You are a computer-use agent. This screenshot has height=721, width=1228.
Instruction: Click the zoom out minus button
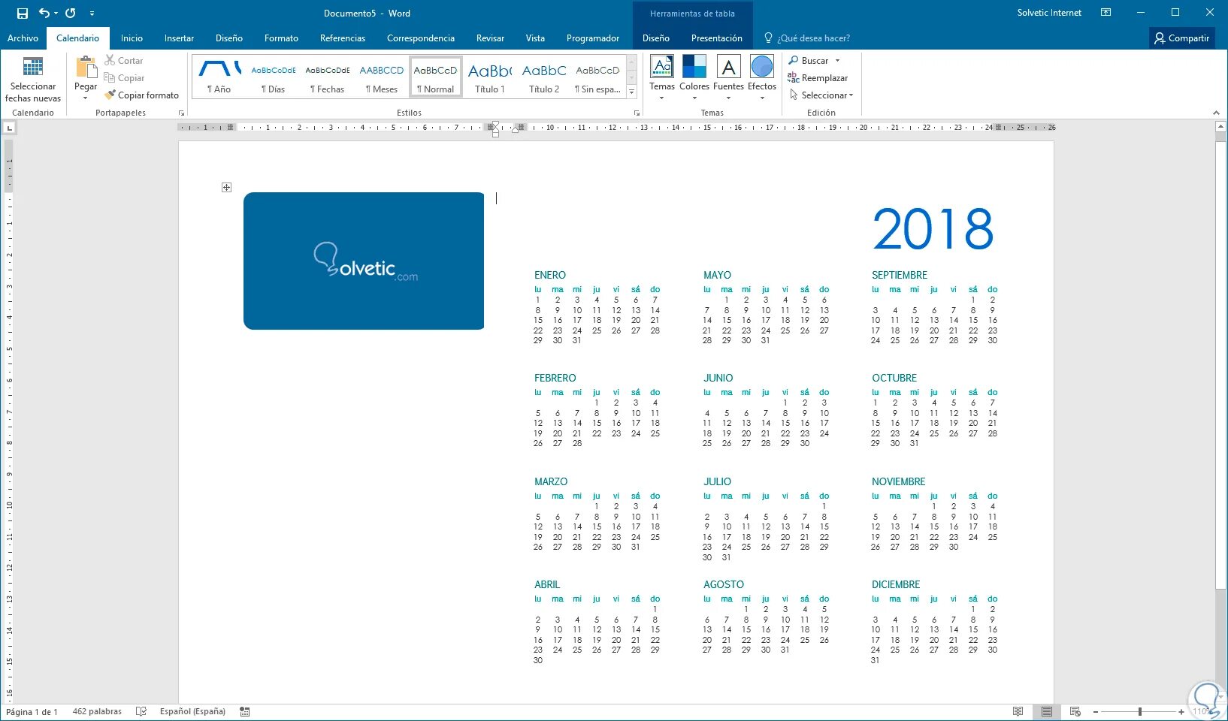1096,711
